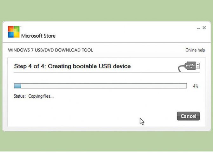Viewport: 213px width, 160px height.
Task: Close the download tool window
Action: tap(204, 28)
